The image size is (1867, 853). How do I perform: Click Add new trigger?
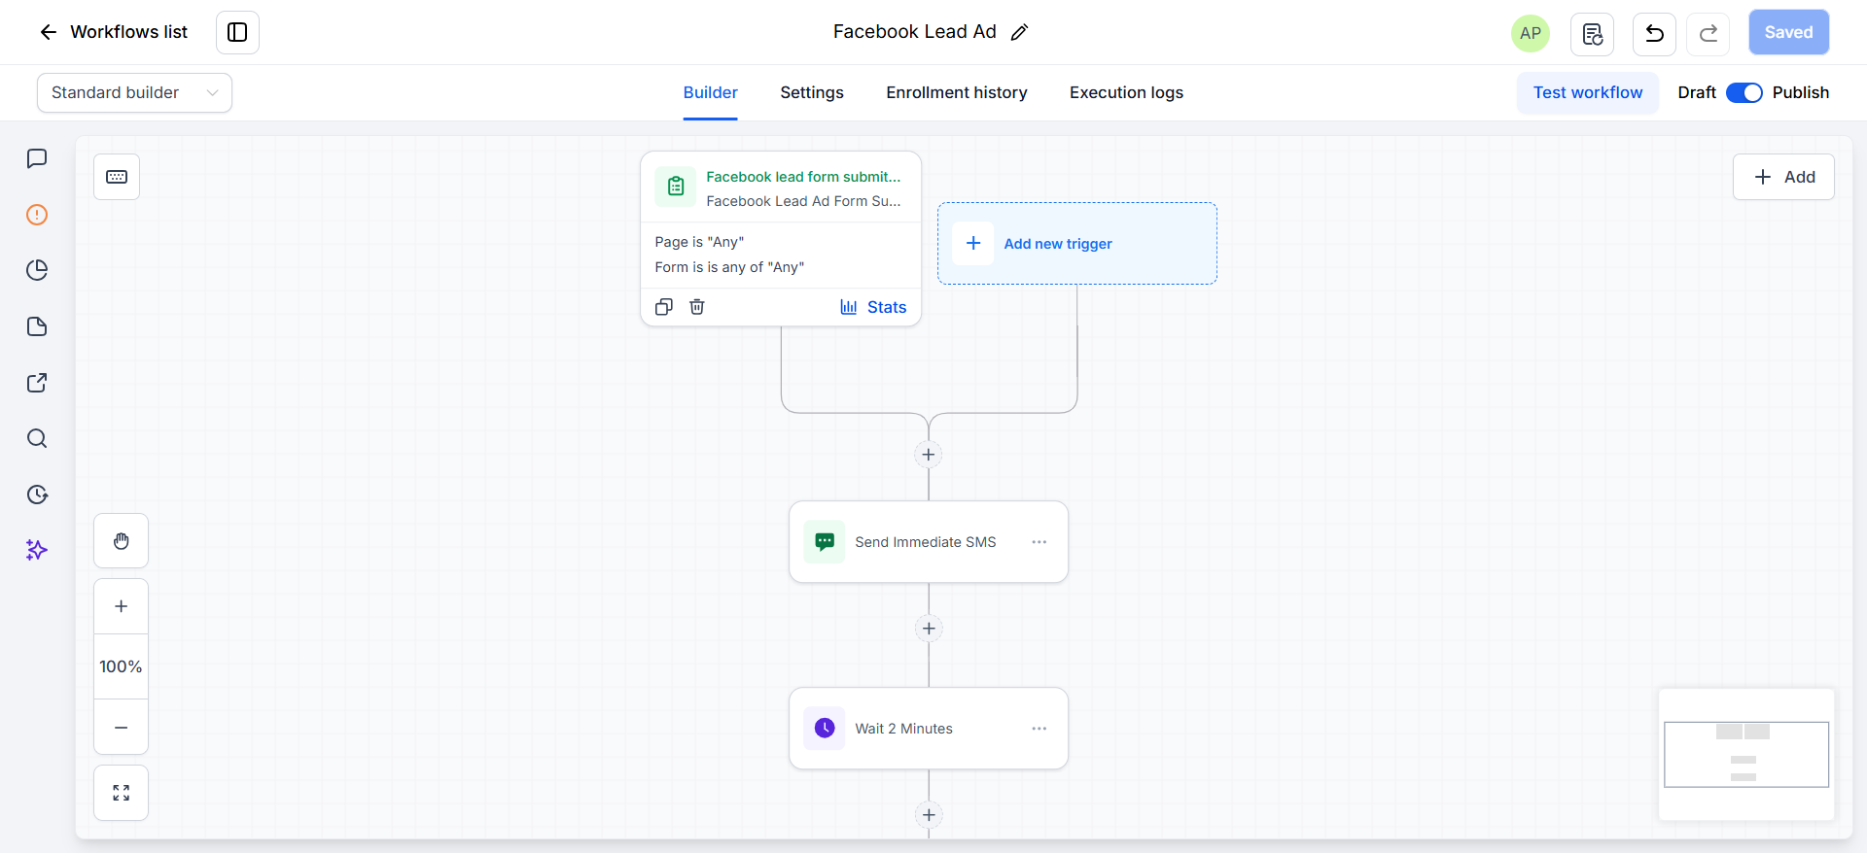click(x=1077, y=244)
